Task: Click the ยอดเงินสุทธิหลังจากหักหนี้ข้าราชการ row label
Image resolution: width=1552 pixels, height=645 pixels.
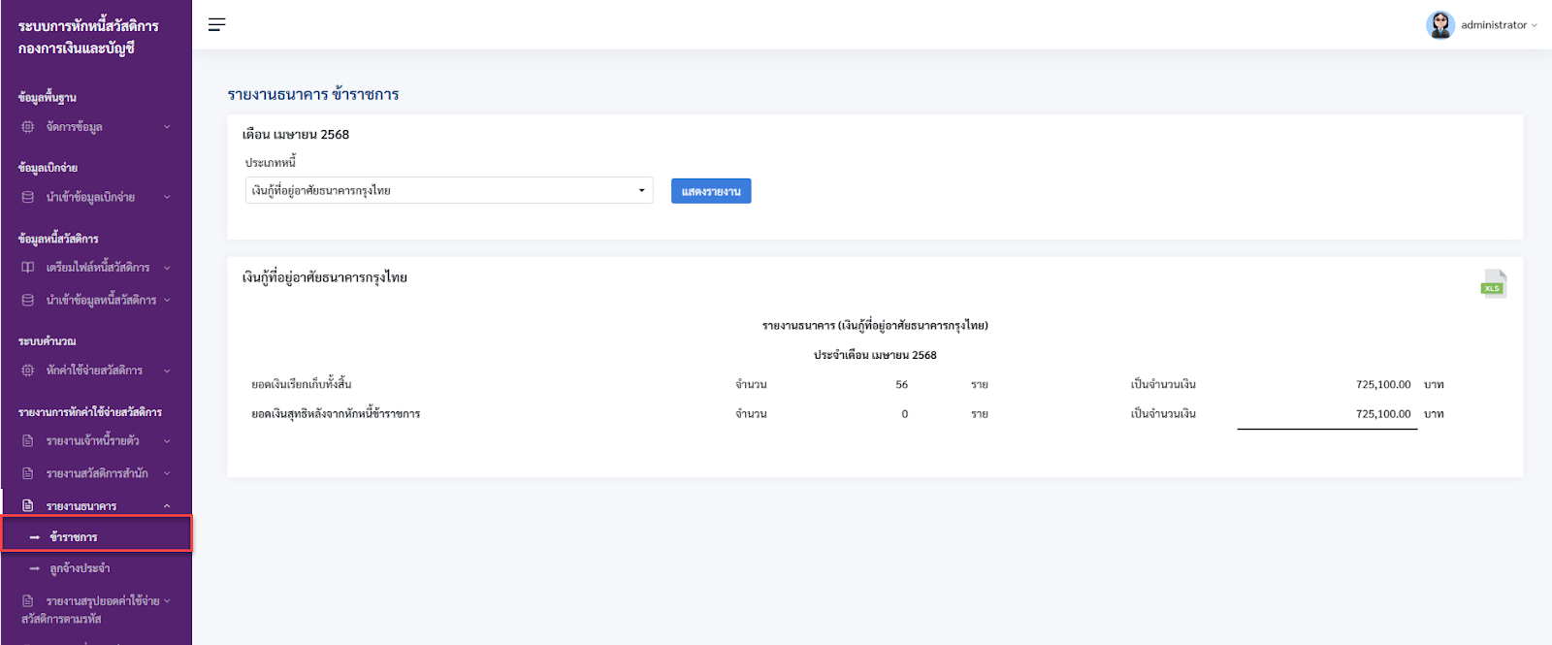Action: pyautogui.click(x=336, y=414)
